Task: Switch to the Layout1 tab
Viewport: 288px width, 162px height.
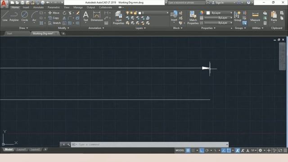Action: click(x=21, y=149)
